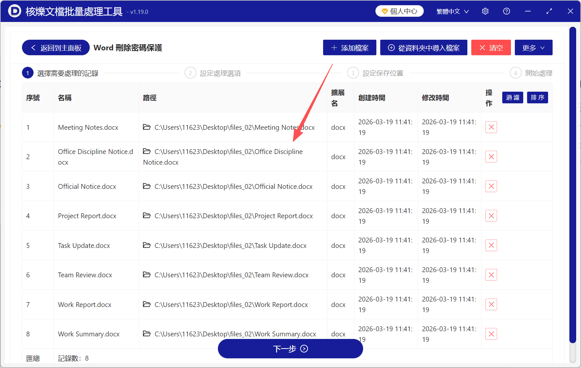Viewport: 581px width, 368px height.
Task: Click the app logo icon in title bar
Action: click(x=14, y=11)
